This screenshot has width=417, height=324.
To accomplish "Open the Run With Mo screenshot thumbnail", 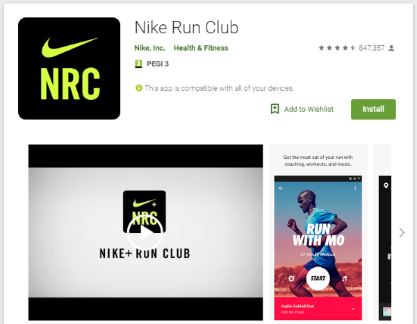I will click(x=318, y=232).
